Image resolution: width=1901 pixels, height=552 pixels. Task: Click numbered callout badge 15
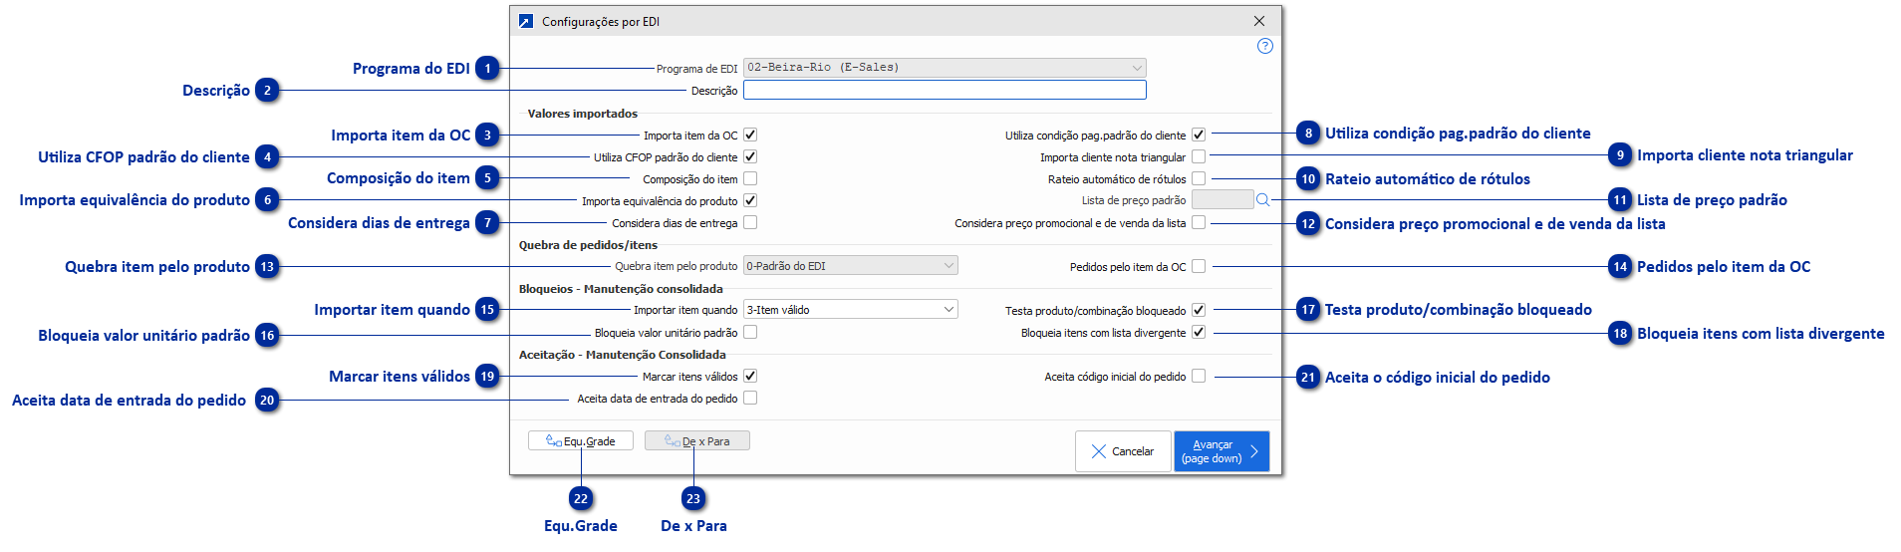tap(487, 310)
